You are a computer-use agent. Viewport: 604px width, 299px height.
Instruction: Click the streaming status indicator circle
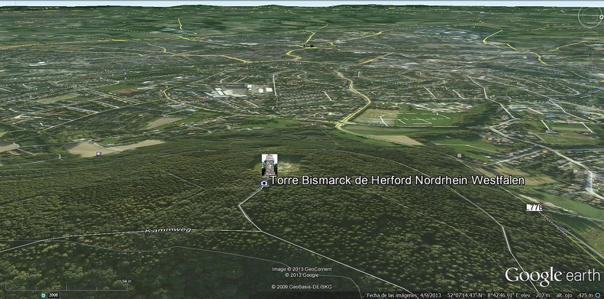click(598, 295)
